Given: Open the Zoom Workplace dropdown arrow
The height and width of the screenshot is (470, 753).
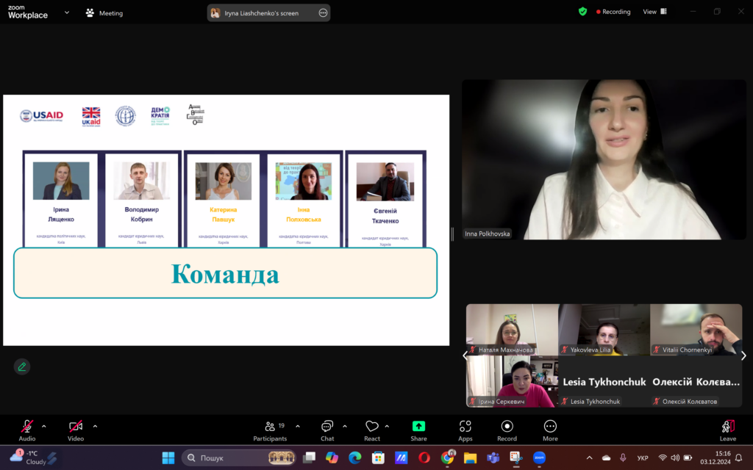Looking at the screenshot, I should [x=67, y=13].
